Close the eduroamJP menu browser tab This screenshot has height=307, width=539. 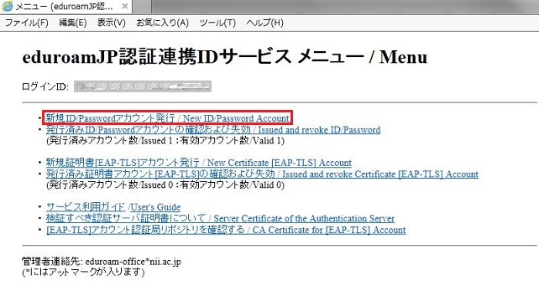[125, 6]
